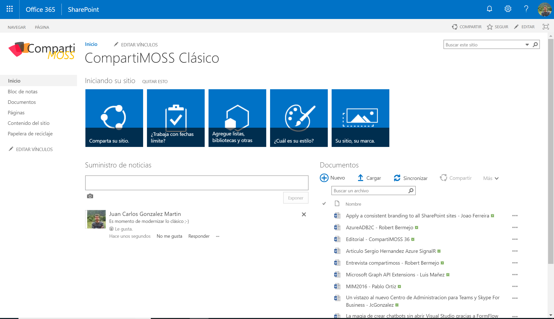Open the help menu question mark
Screen dimensions: 554x319
point(526,9)
